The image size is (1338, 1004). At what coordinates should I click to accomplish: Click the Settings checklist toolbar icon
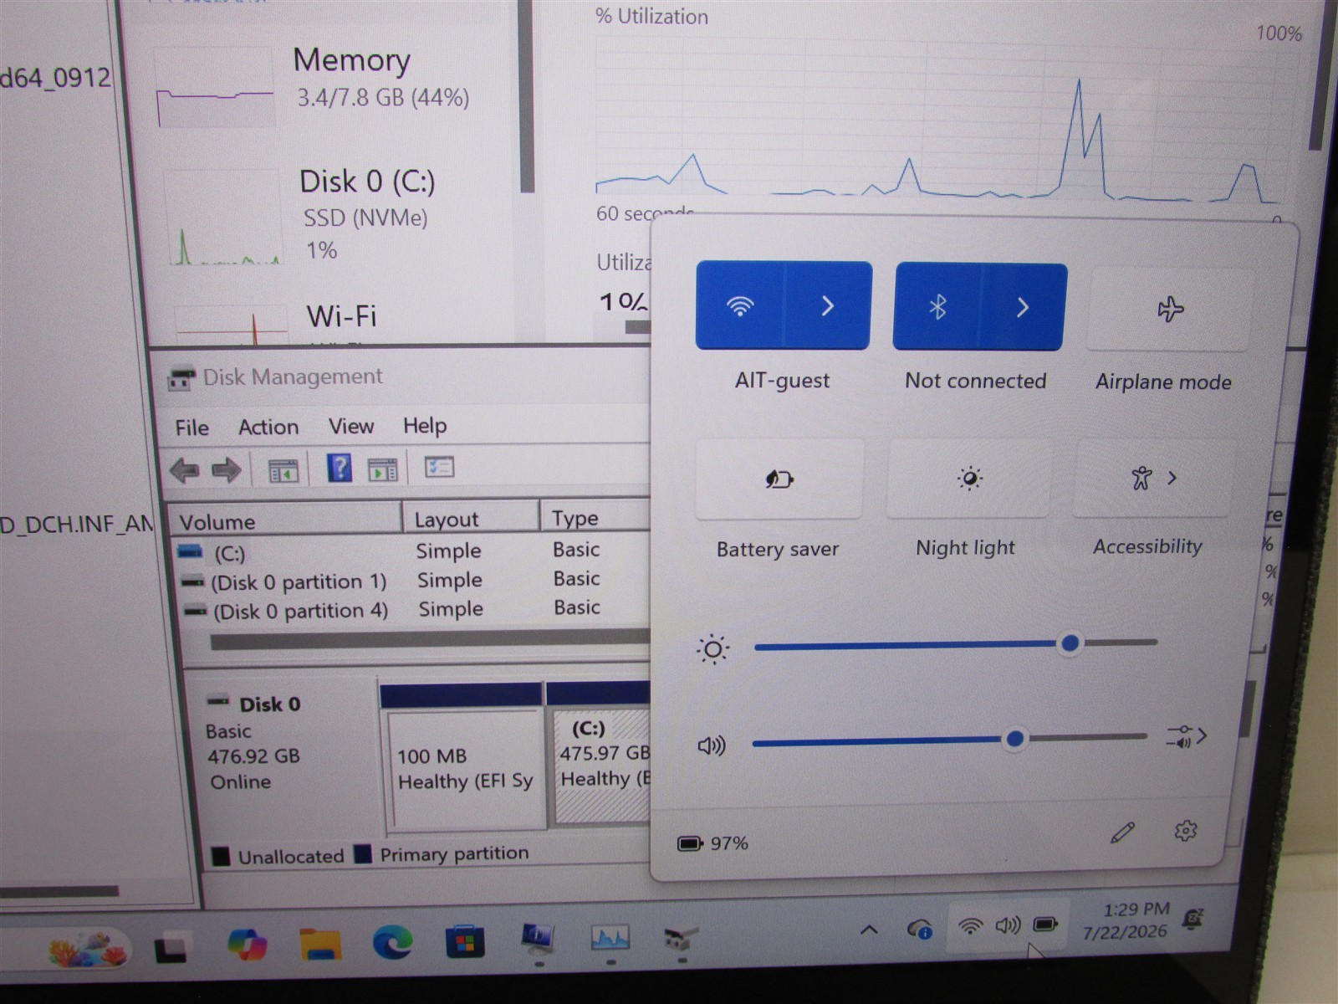click(439, 466)
